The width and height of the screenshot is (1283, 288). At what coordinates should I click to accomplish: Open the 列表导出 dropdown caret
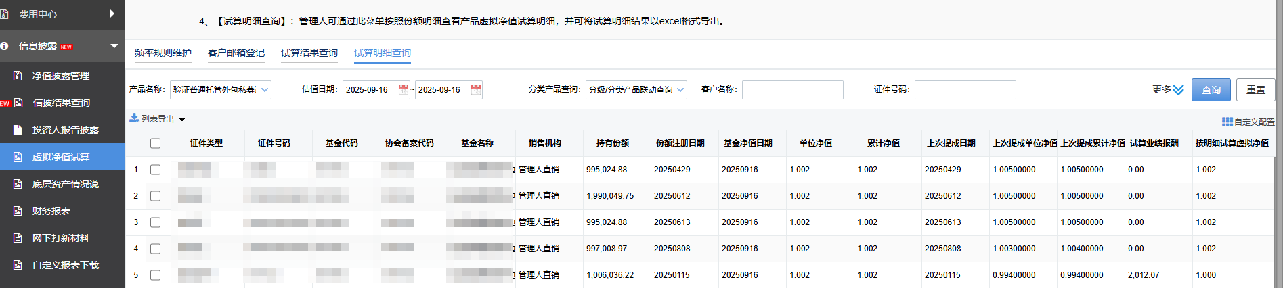[x=181, y=120]
